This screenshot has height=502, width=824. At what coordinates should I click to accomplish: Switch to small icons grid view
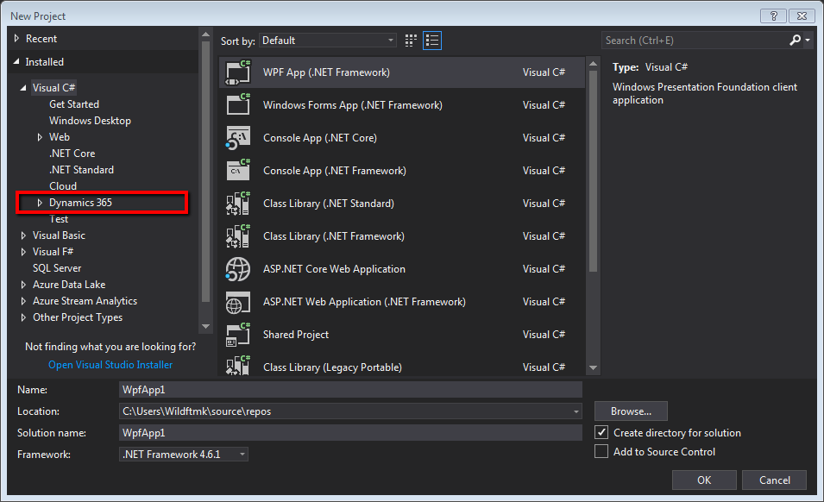point(411,41)
